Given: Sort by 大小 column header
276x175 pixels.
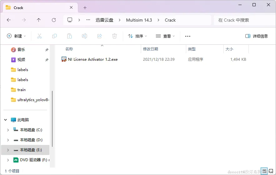Looking at the screenshot, I should click(x=229, y=49).
